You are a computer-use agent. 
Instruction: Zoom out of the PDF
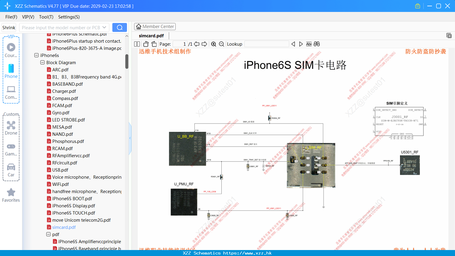(221, 44)
